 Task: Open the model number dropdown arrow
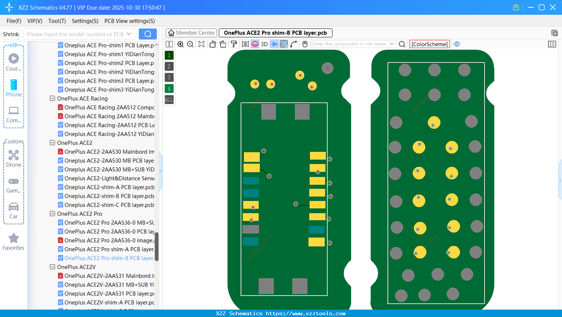tap(129, 34)
